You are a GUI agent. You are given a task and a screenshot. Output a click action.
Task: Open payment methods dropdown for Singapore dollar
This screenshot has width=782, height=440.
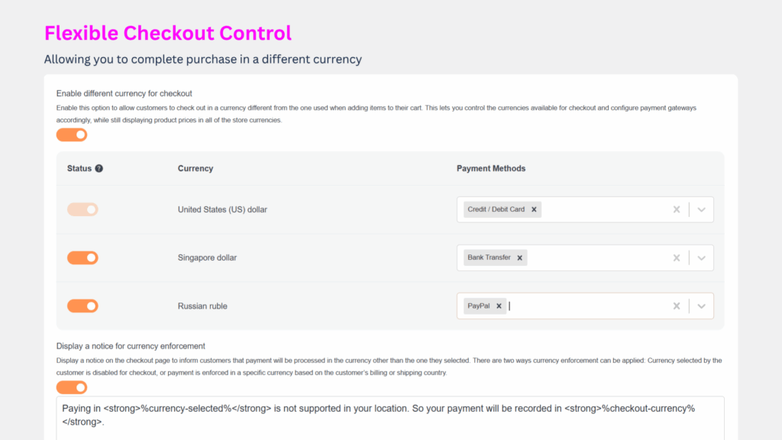(x=702, y=257)
